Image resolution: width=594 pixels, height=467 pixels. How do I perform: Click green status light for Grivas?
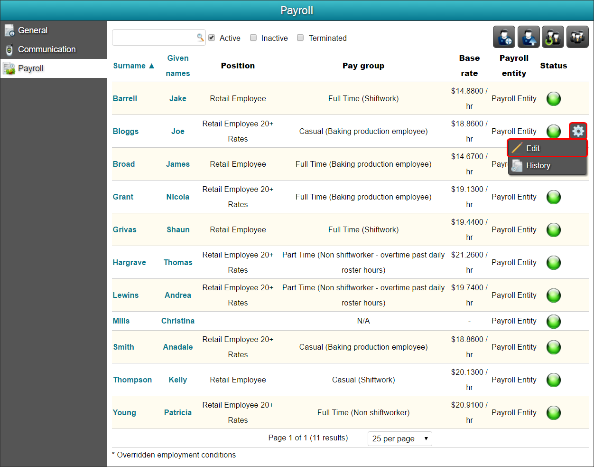click(x=554, y=230)
